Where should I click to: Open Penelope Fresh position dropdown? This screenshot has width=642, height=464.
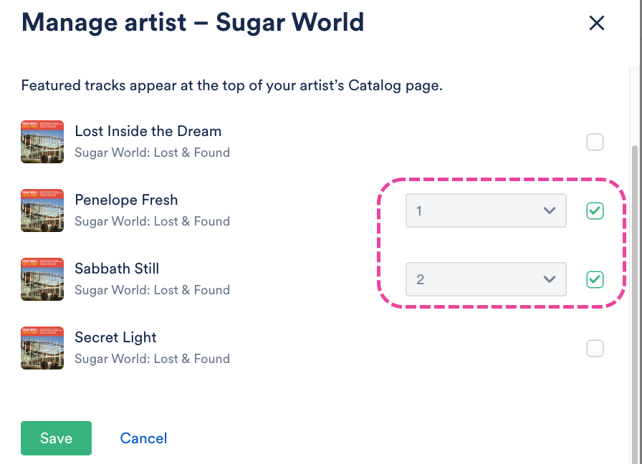point(485,211)
